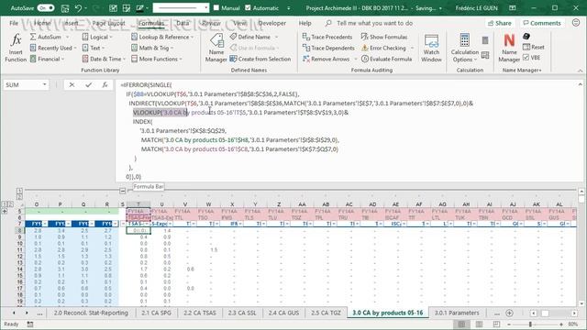
Task: Open Date & Time functions
Action: 104,59
